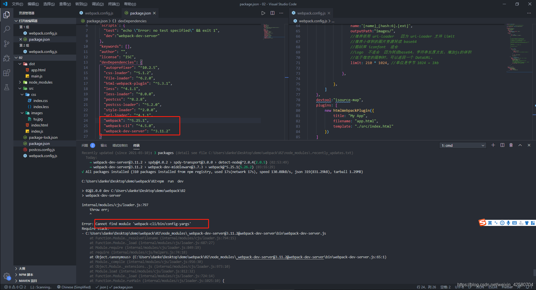Open the Search view in activity bar
Viewport: 536px width, 290px height.
point(7,29)
